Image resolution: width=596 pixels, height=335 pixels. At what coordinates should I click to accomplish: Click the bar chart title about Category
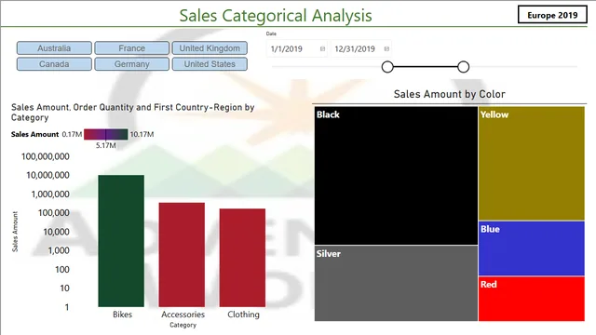pyautogui.click(x=132, y=113)
